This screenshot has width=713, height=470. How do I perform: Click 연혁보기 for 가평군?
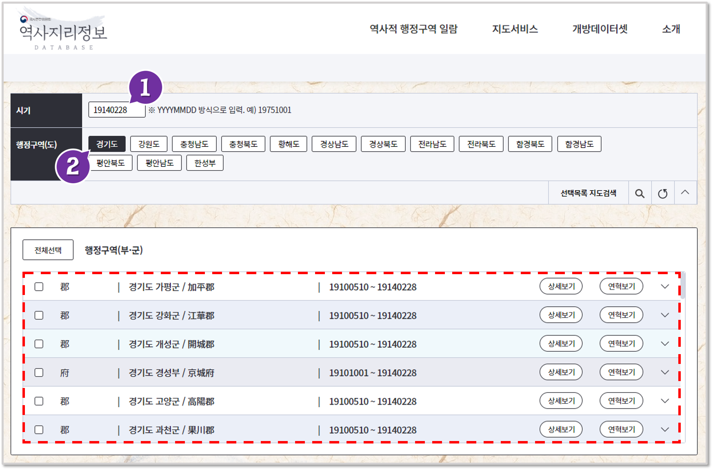click(621, 286)
